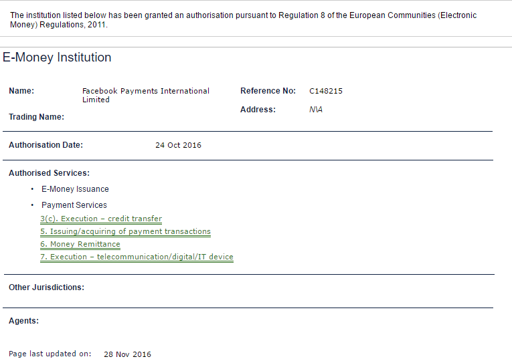The width and height of the screenshot is (512, 363).
Task: Click the Payment Services list item
Action: [x=74, y=205]
